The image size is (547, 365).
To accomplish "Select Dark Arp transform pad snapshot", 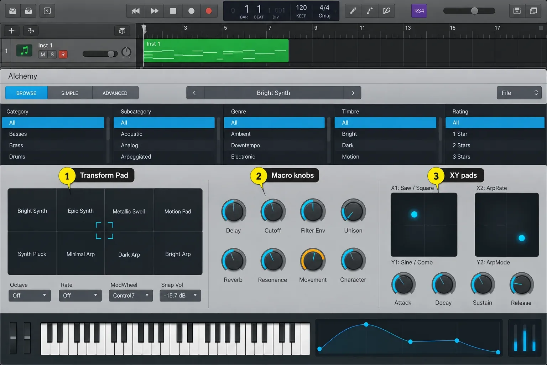I will [129, 254].
